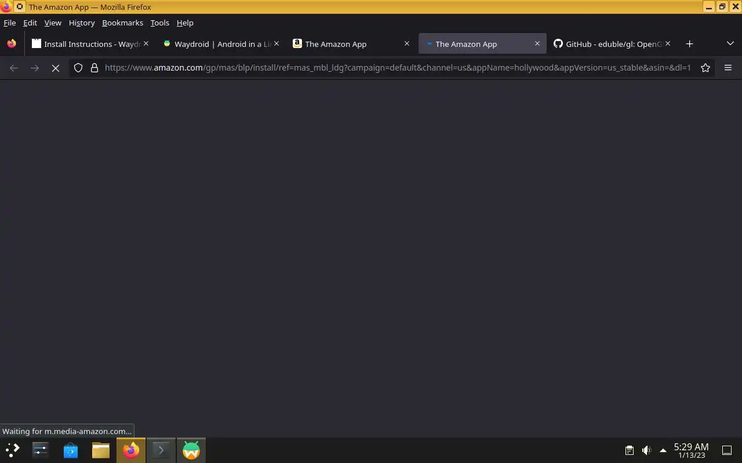Viewport: 742px width, 463px height.
Task: Show site security padlock info
Action: [94, 68]
